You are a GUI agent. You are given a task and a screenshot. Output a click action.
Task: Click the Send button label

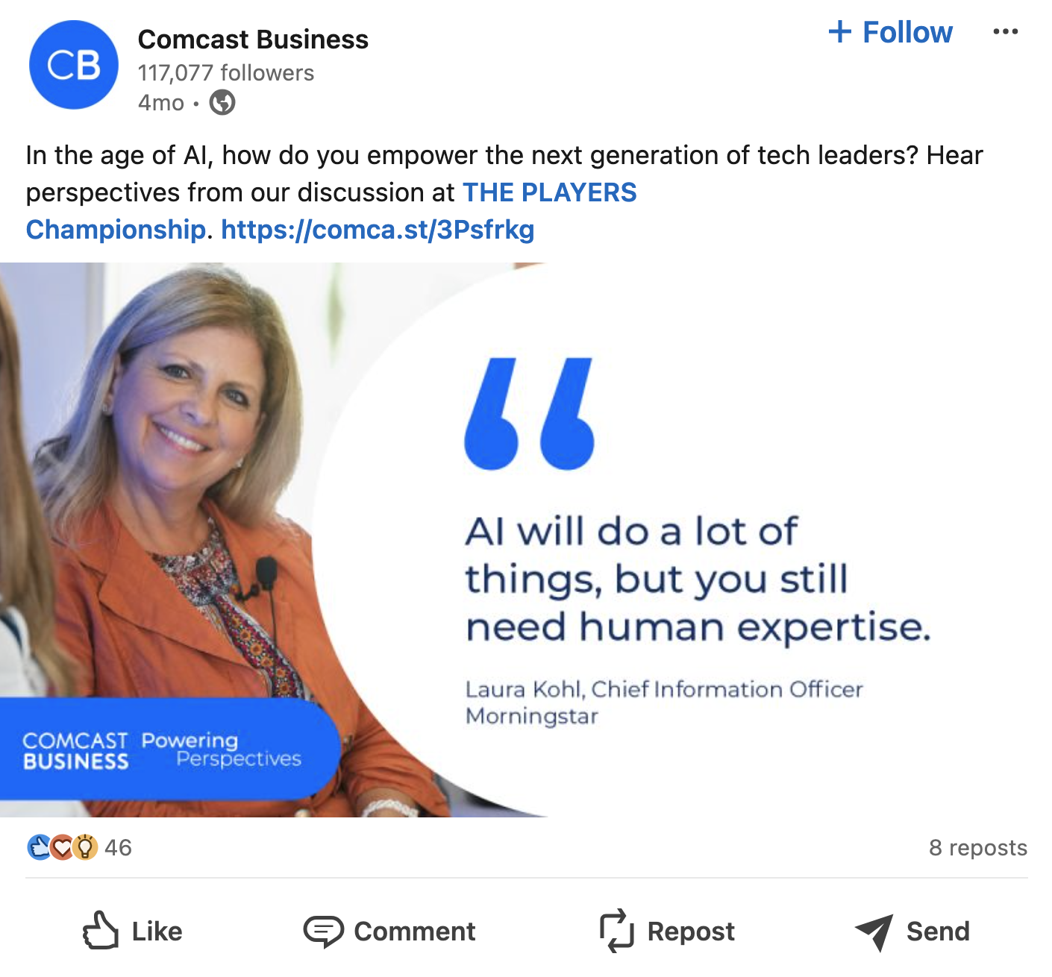click(938, 932)
